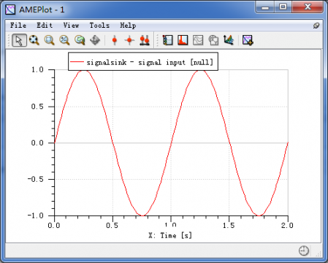Click the dual cursors difference icon

coord(145,40)
